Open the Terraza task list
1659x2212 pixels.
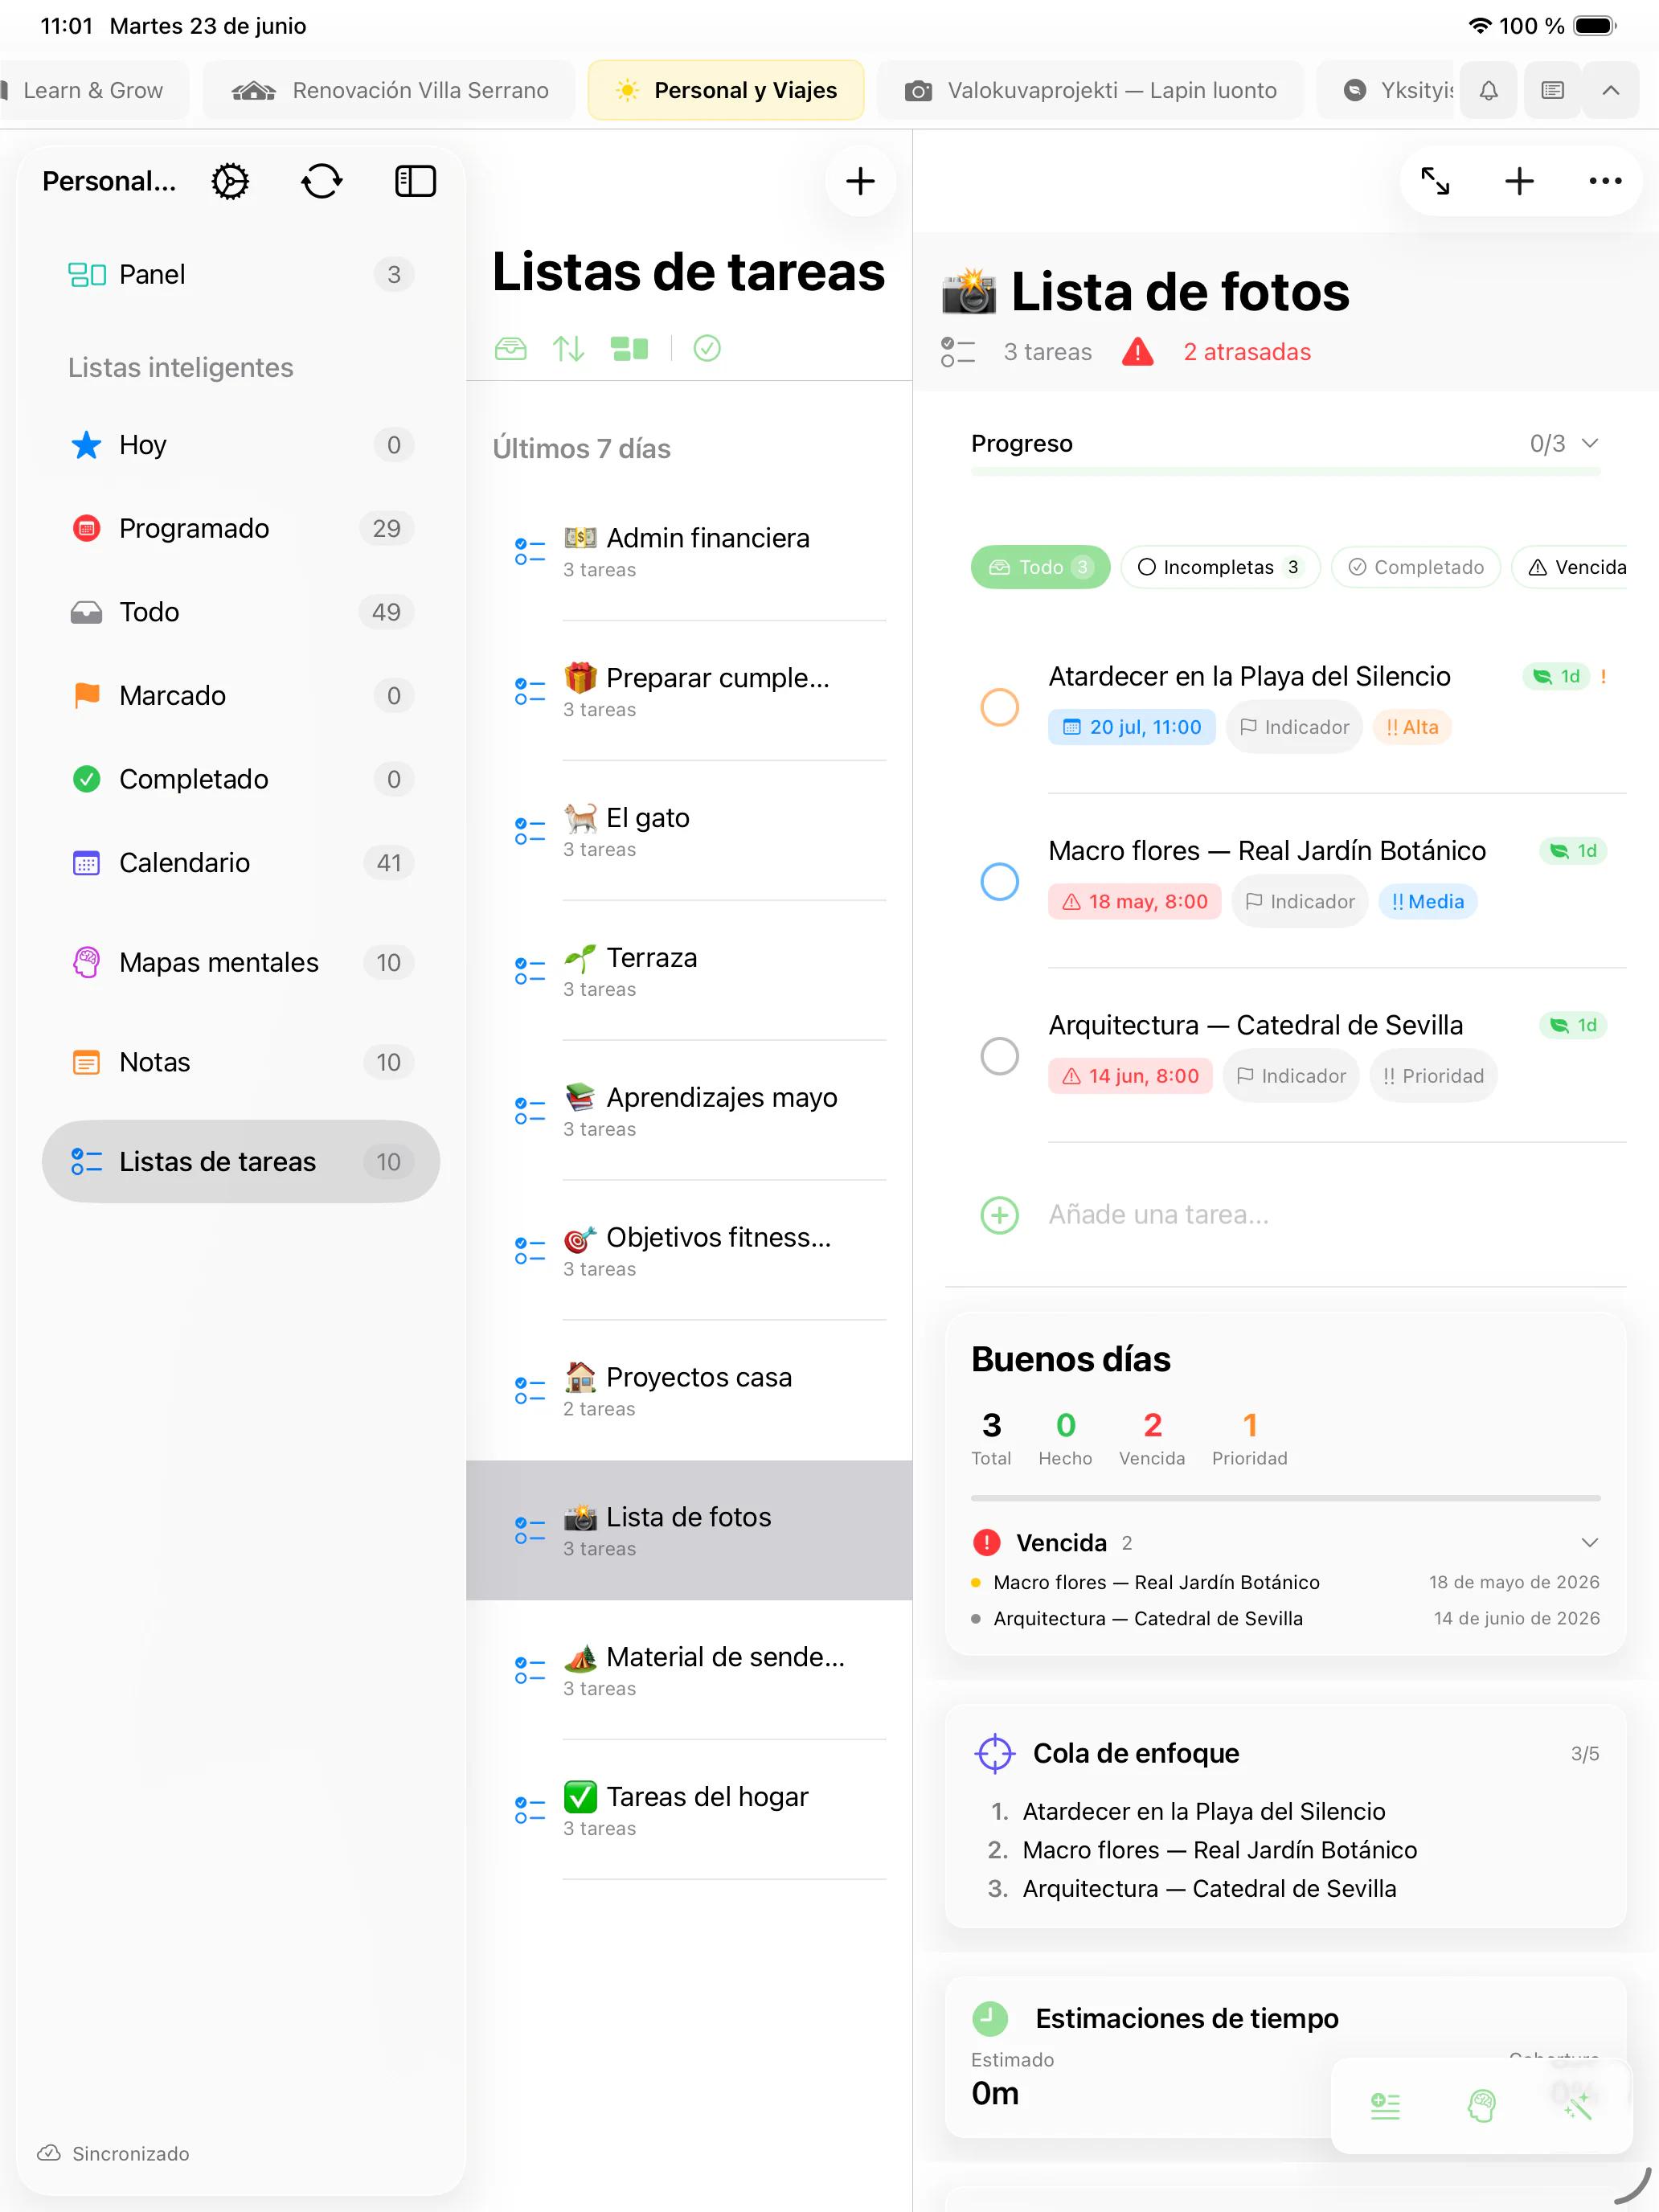point(690,971)
